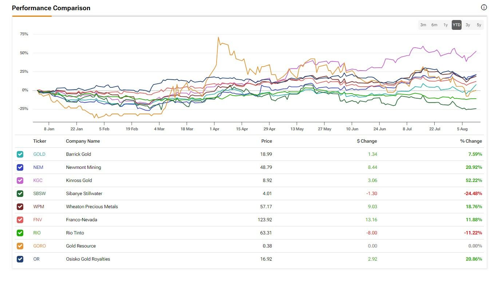Uncheck the NEM Newmont Mining checkbox
Screen dimensions: 502x281
point(20,167)
